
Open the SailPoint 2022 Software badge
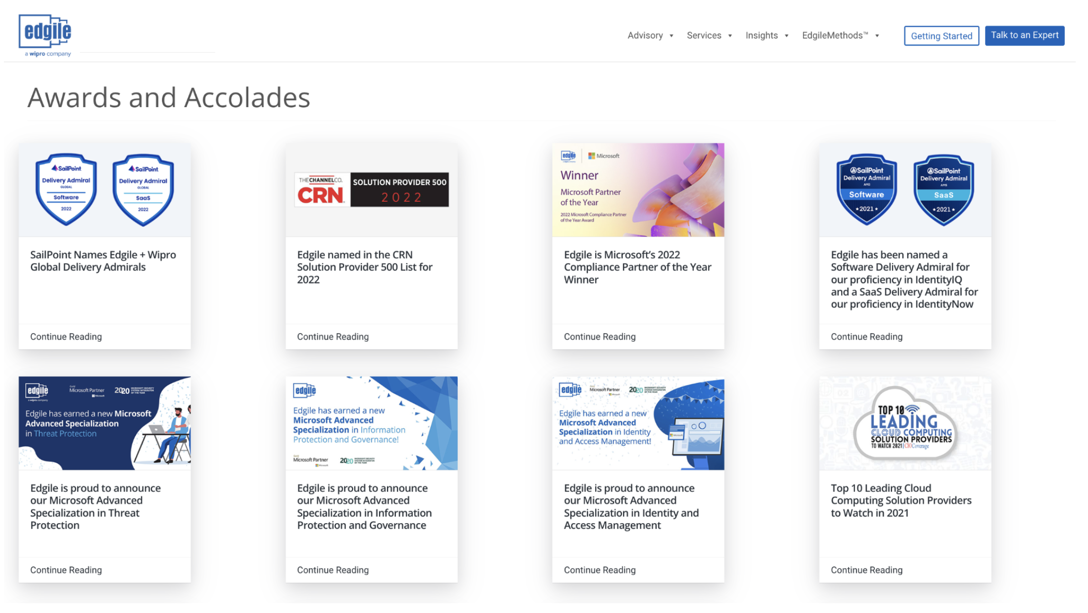click(66, 190)
